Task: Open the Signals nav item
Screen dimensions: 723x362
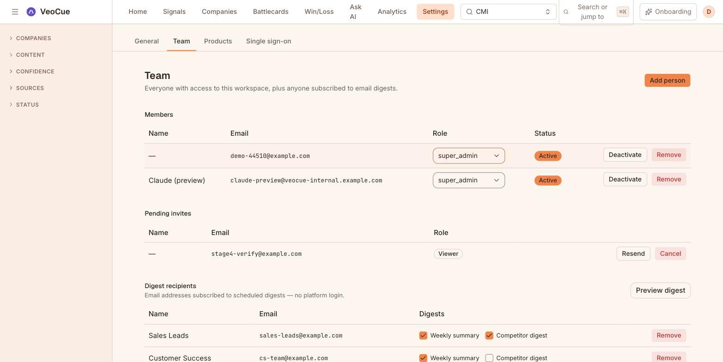Action: (x=174, y=12)
